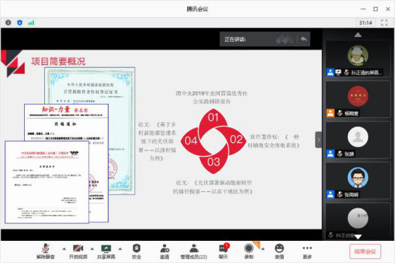Open the 聊天 chat panel
395x263 pixels.
(223, 248)
